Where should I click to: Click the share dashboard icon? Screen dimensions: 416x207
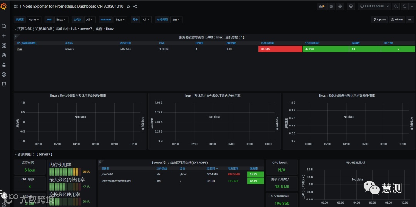135,7
